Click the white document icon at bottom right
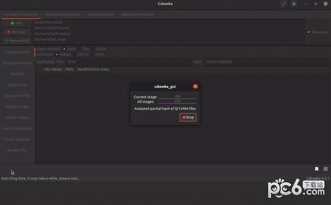331x205 pixels. 317,169
